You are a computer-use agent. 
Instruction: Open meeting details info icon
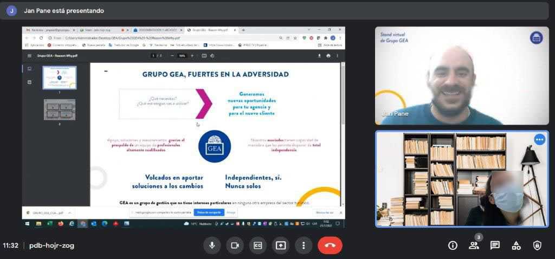click(x=453, y=245)
